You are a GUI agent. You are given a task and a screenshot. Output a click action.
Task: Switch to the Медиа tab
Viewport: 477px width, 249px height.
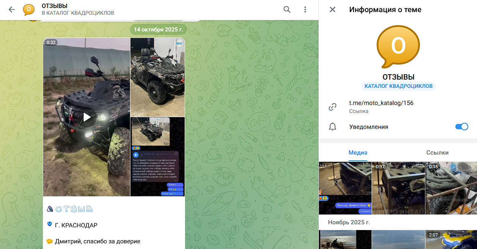click(x=358, y=152)
